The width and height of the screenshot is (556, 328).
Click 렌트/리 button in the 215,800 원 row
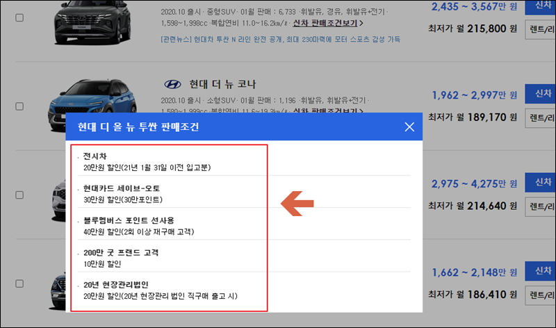tap(541, 29)
